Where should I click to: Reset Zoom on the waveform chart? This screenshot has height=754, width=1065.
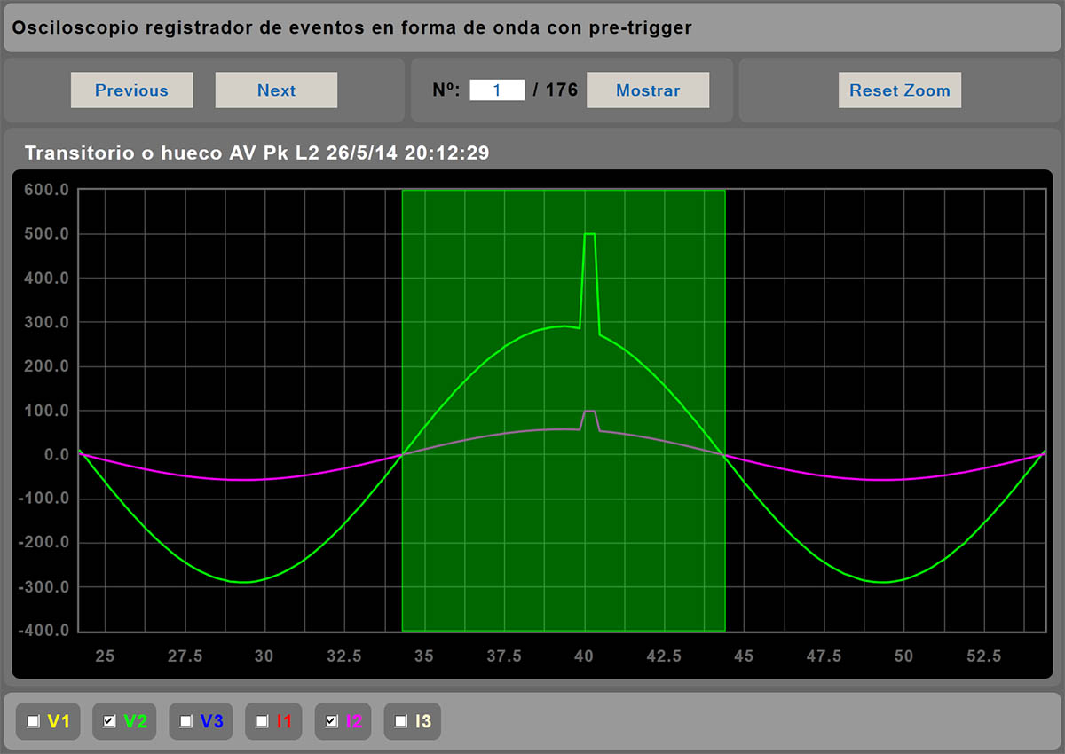[900, 90]
